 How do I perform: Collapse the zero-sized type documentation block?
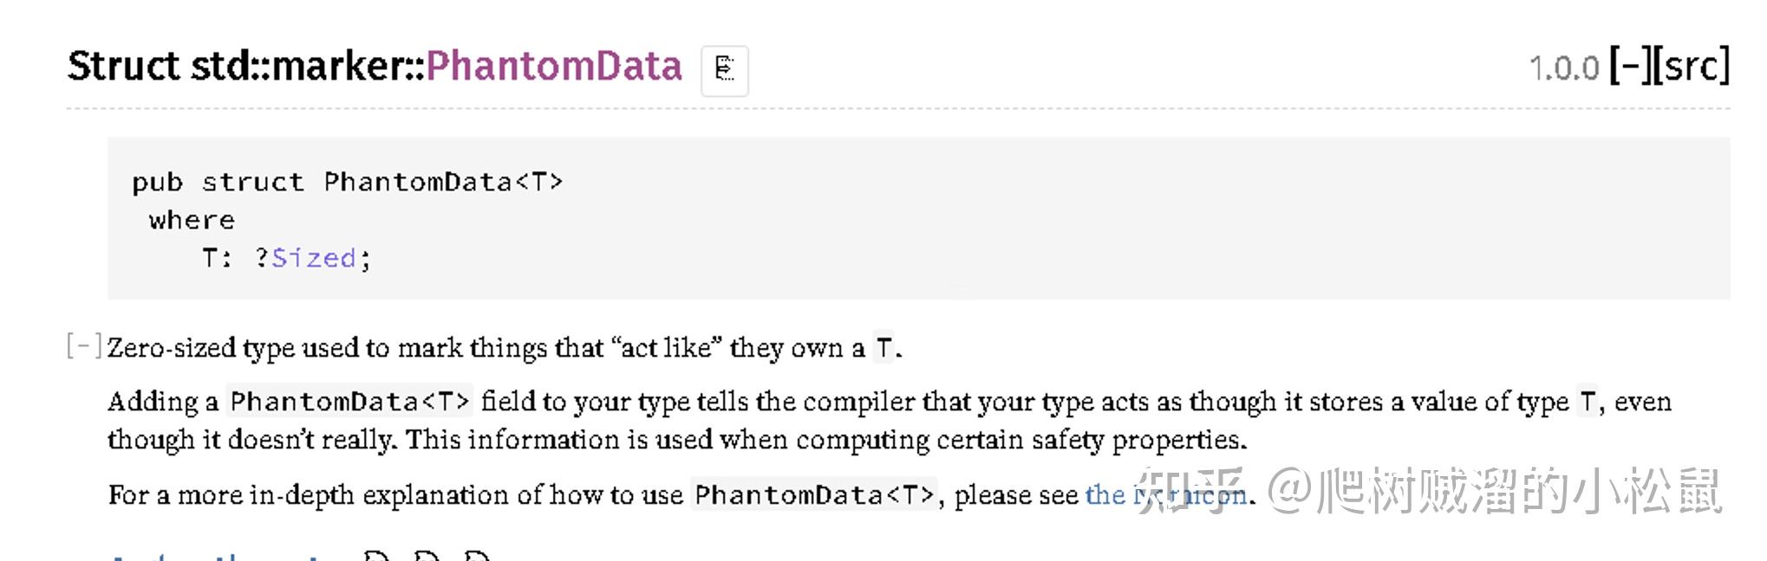pyautogui.click(x=84, y=345)
